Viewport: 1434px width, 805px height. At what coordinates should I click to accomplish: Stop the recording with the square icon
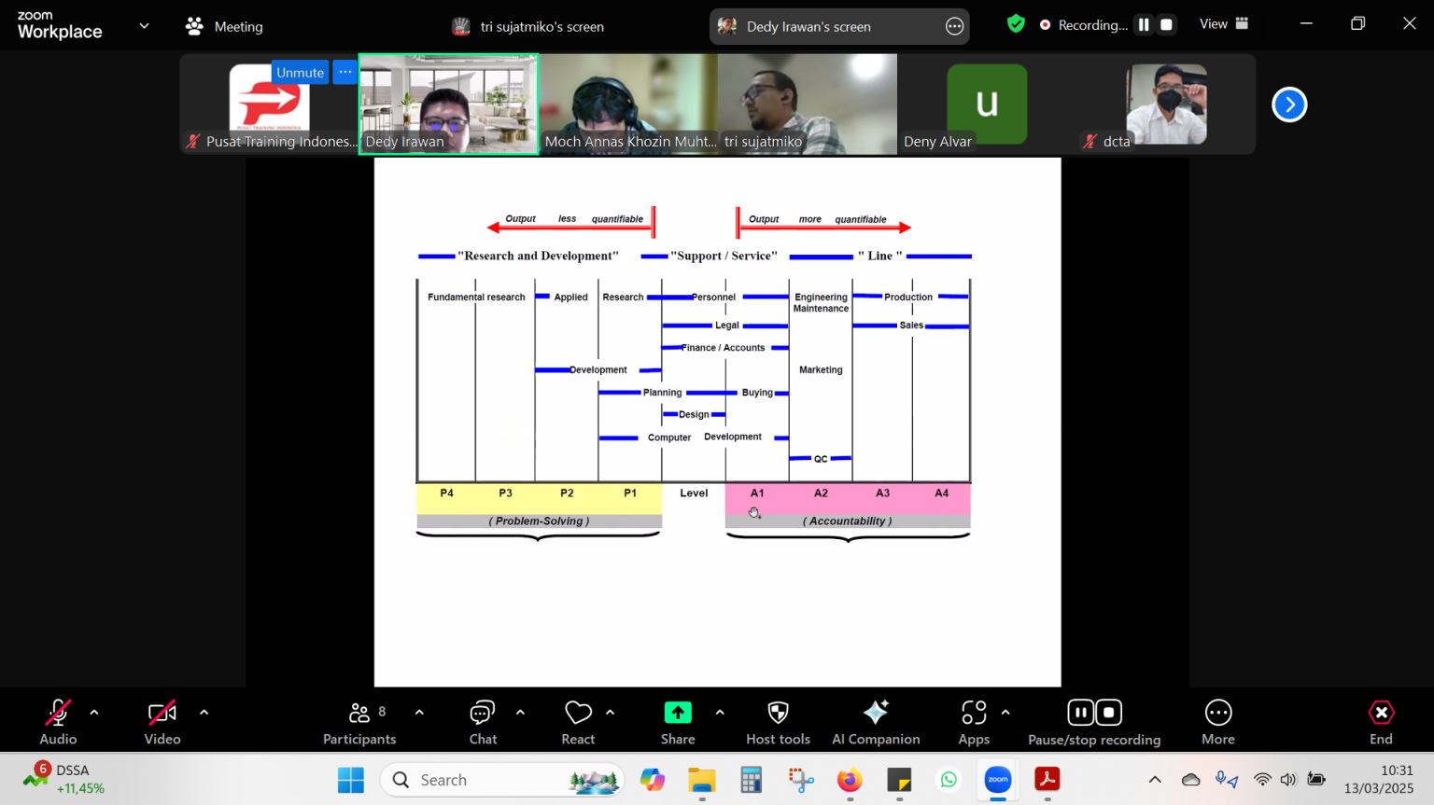coord(1107,711)
